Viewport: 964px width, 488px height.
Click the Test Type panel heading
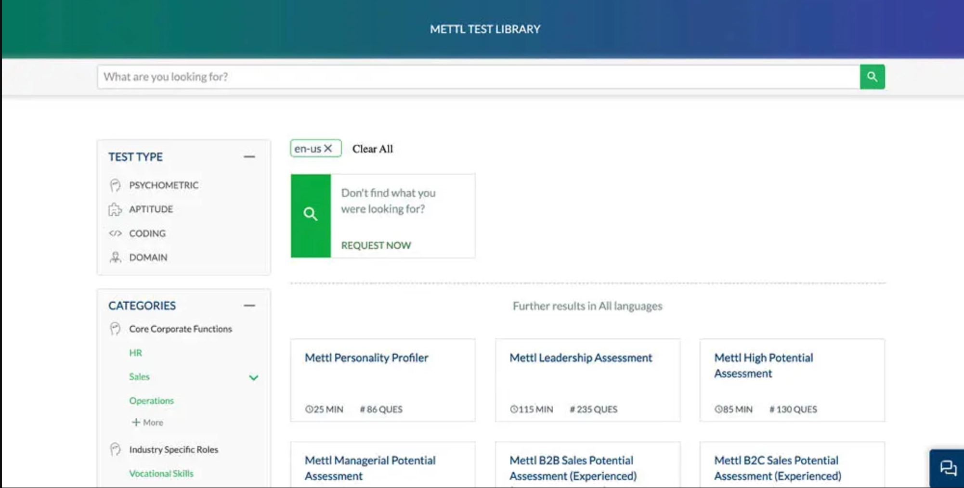pyautogui.click(x=135, y=157)
